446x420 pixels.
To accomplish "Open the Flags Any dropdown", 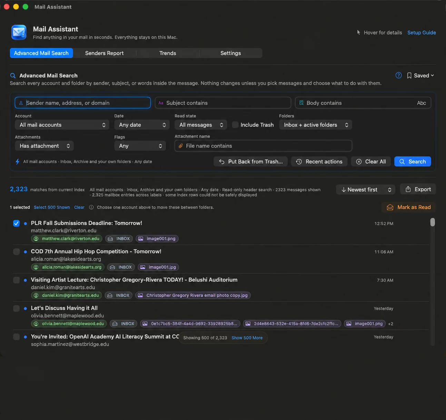I will [x=140, y=146].
